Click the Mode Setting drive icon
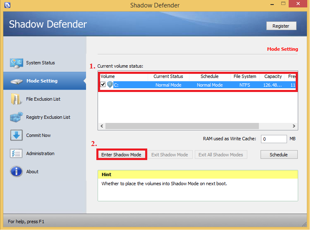The width and height of the screenshot is (311, 231). point(17,81)
